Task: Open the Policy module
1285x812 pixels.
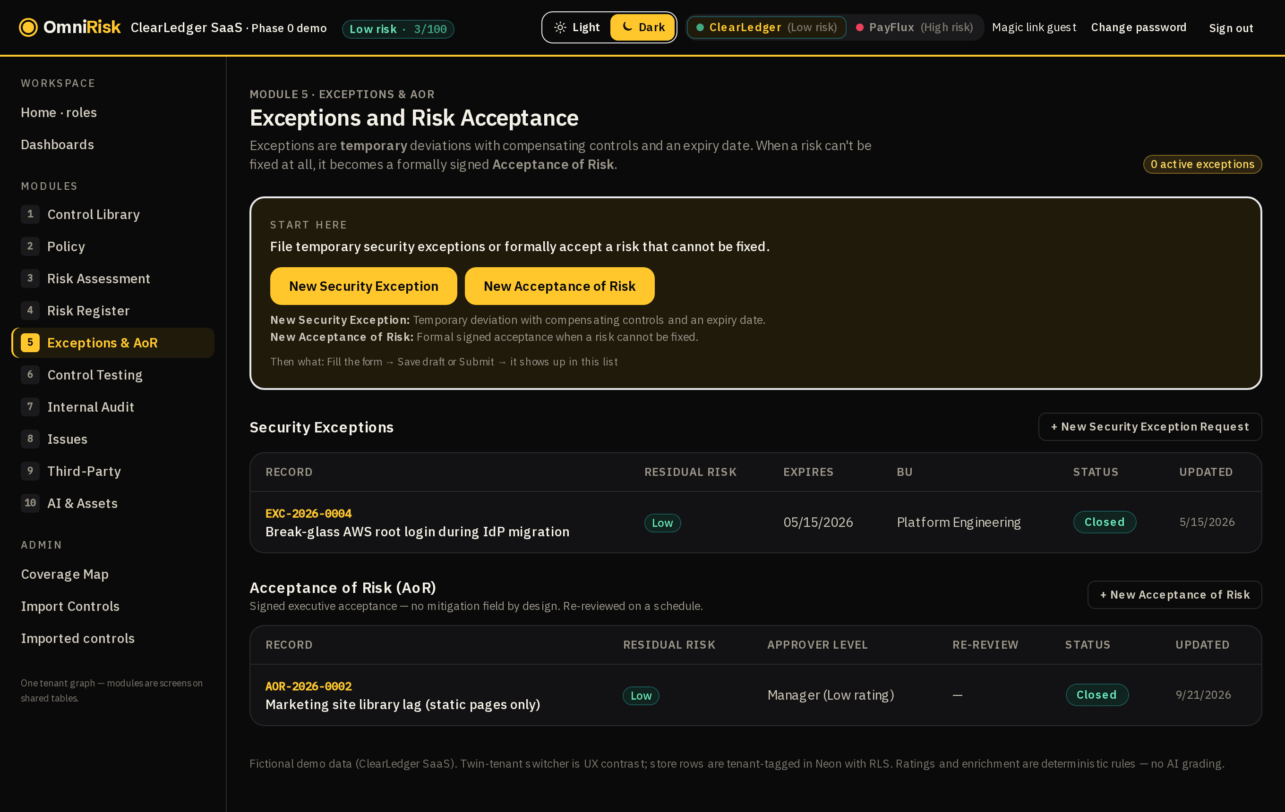Action: [113, 246]
